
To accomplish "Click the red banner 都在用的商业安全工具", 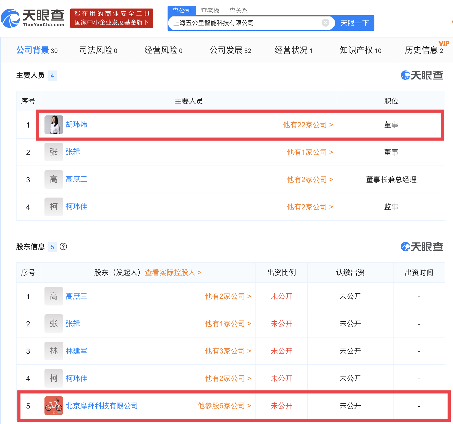I will (112, 18).
